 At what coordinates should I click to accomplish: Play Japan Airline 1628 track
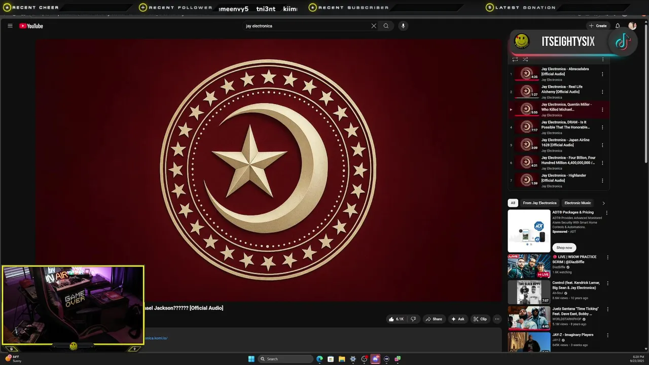pyautogui.click(x=558, y=145)
